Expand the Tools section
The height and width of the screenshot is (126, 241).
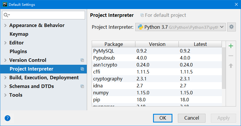pyautogui.click(x=5, y=95)
